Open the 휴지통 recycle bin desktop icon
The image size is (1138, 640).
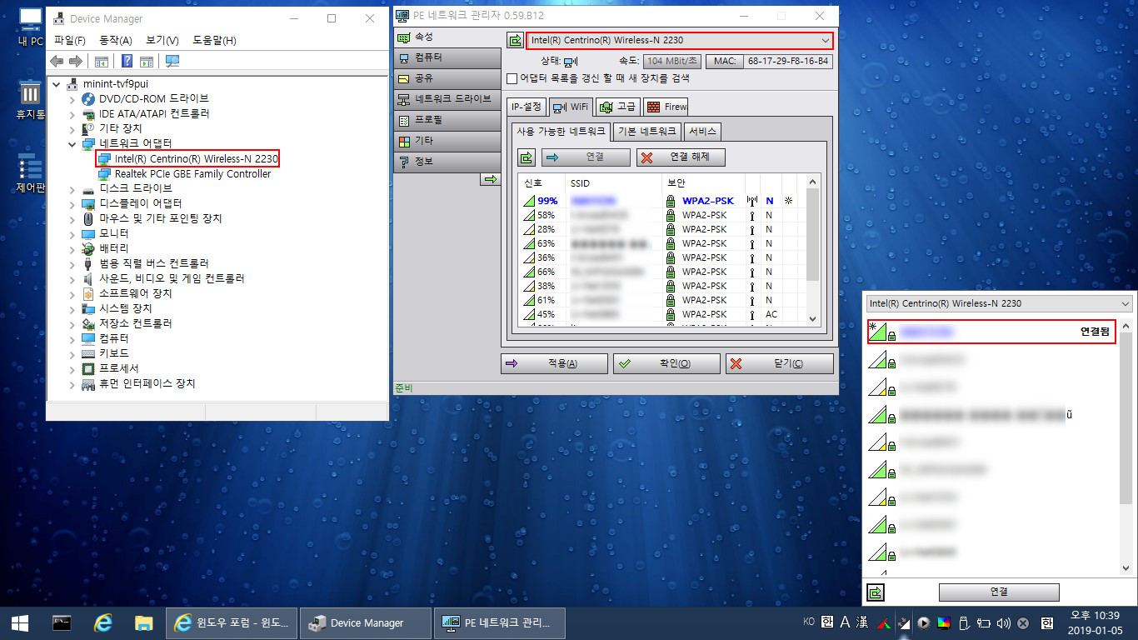[30, 100]
